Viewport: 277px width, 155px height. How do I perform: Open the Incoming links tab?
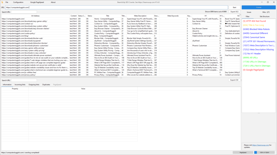click(20, 85)
